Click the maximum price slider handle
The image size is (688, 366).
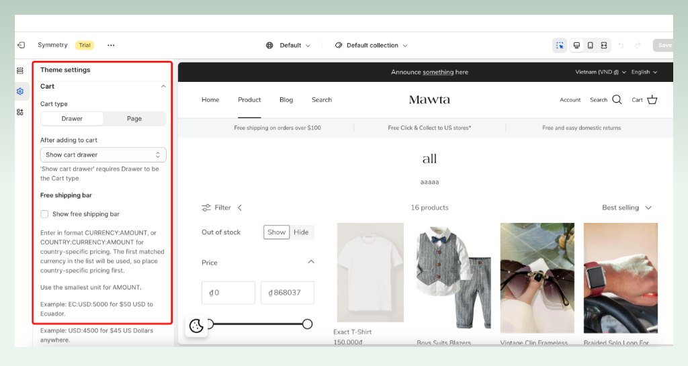coord(307,324)
